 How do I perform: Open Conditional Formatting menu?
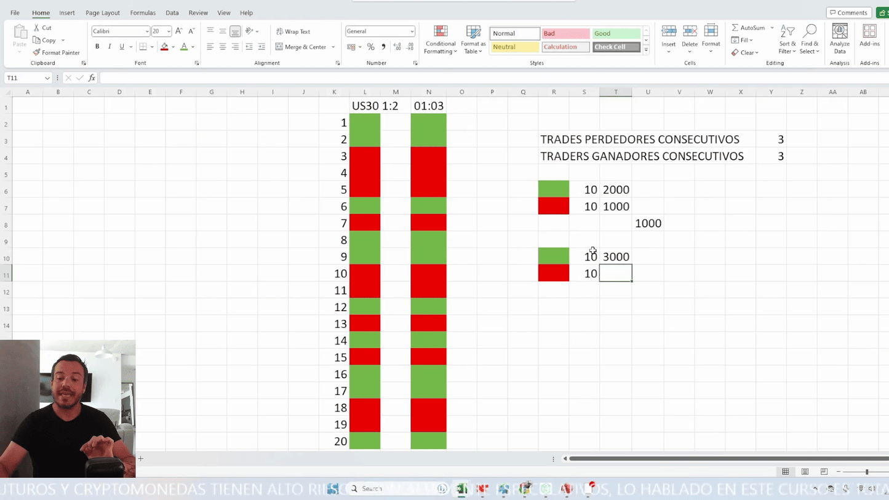click(x=441, y=40)
